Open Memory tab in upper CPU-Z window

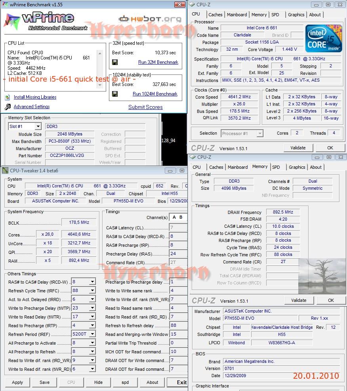(x=259, y=15)
